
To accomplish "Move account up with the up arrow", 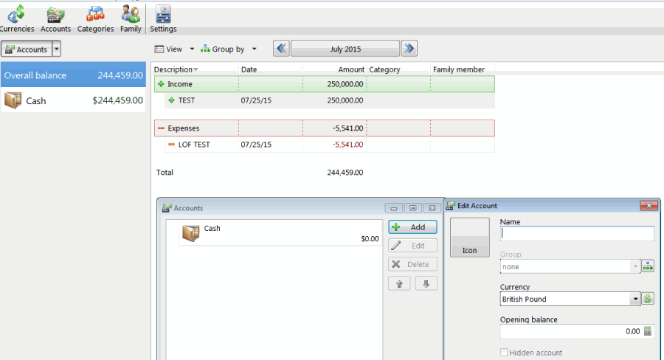I will (x=399, y=284).
